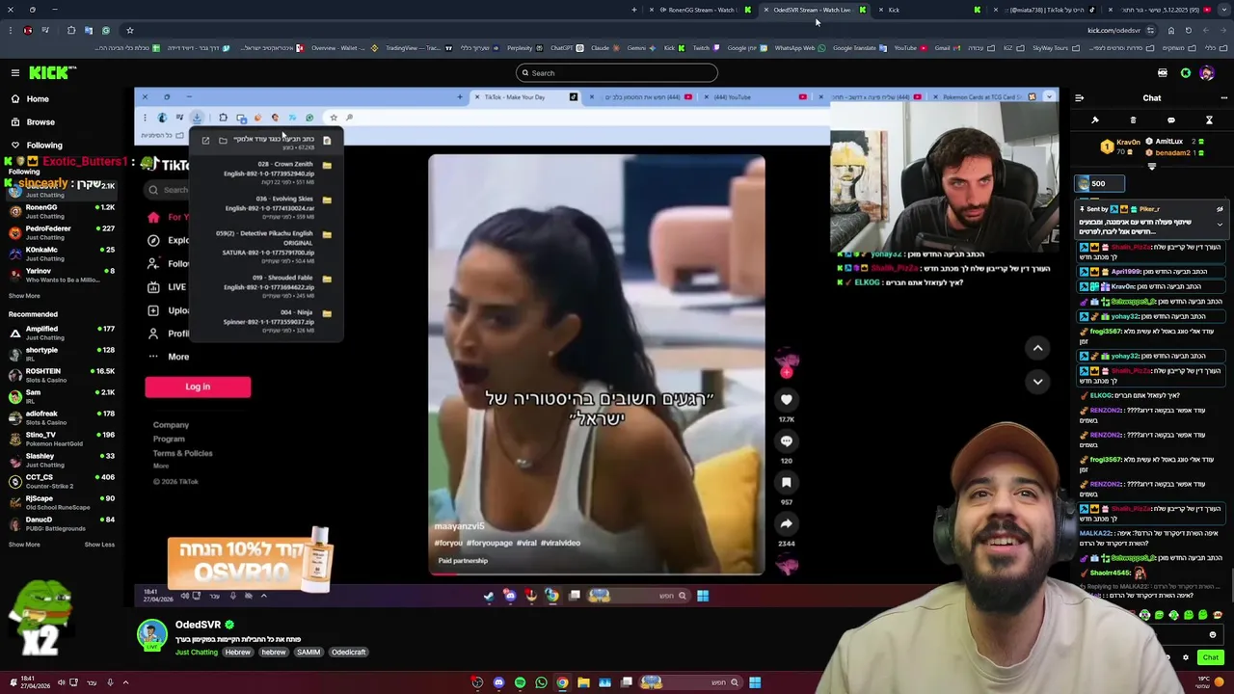Open TikTok video comments icon
This screenshot has height=694, width=1234.
tap(787, 440)
